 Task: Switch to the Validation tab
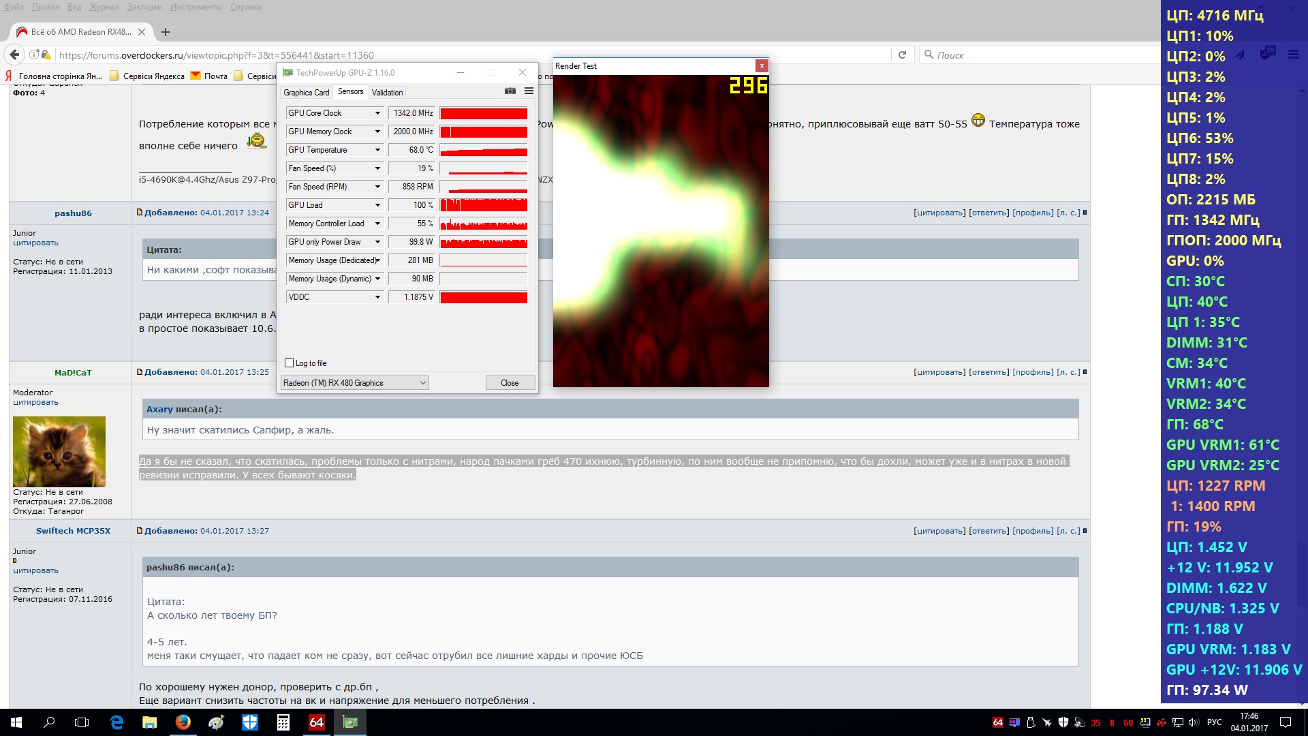tap(387, 93)
